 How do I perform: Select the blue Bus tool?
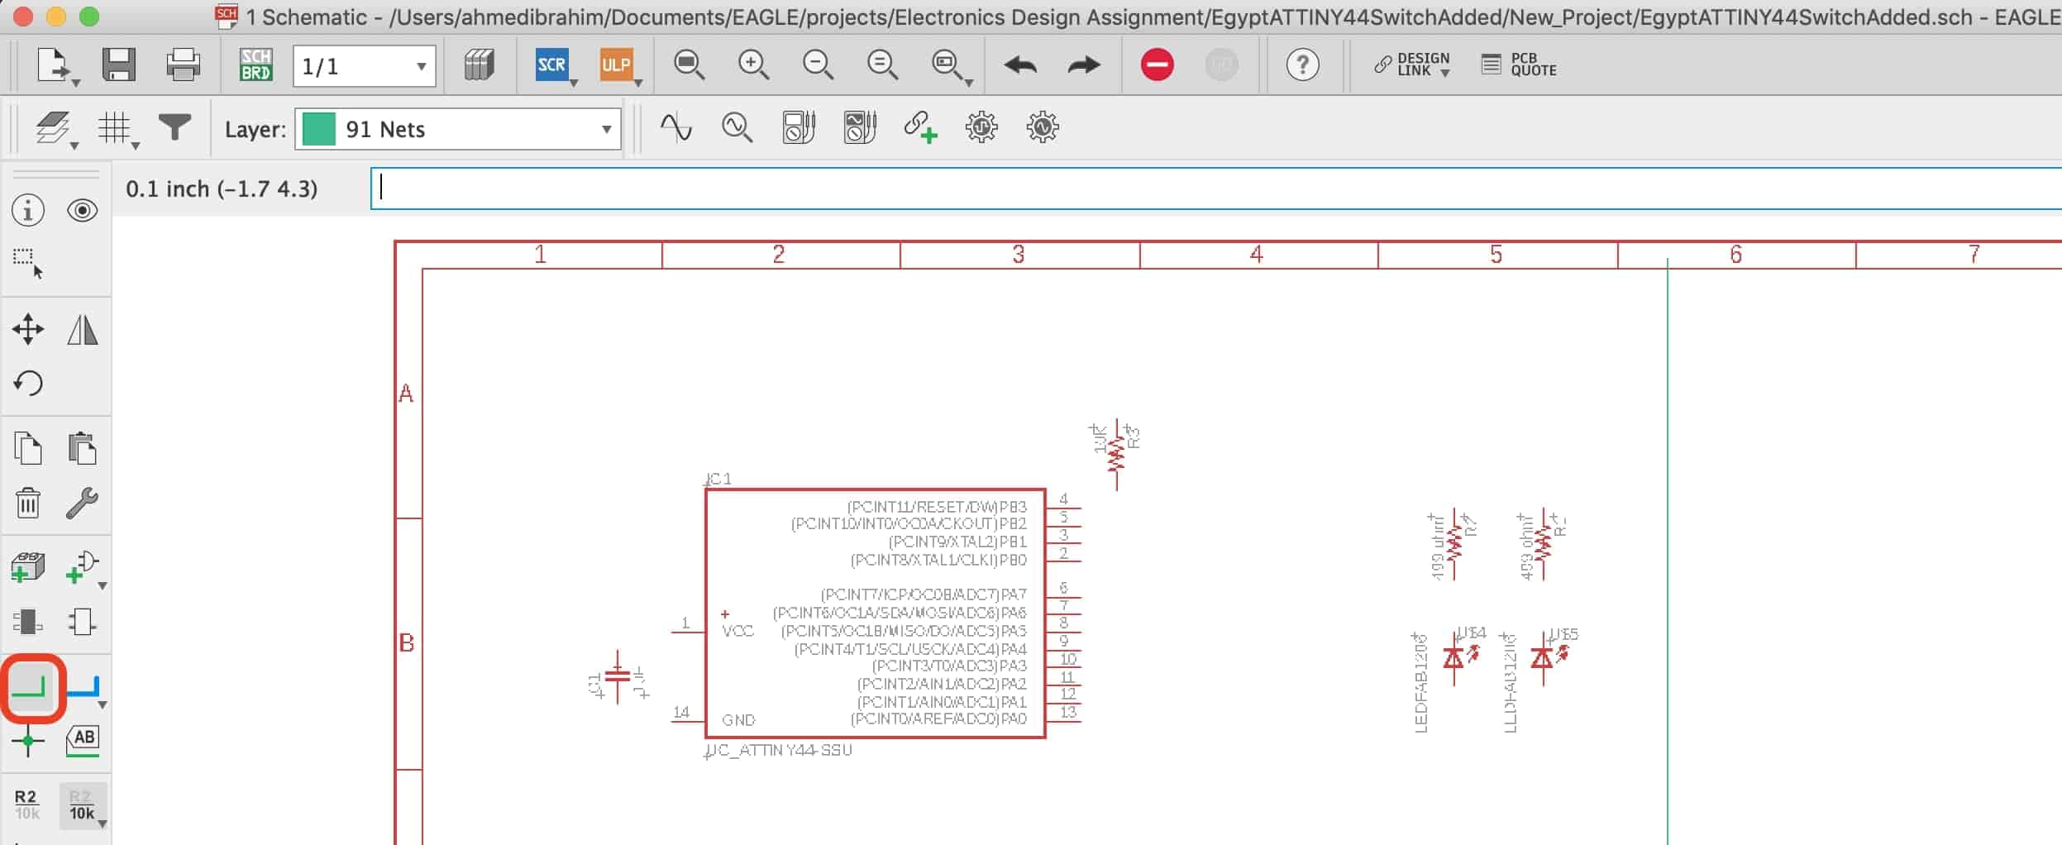tap(83, 688)
